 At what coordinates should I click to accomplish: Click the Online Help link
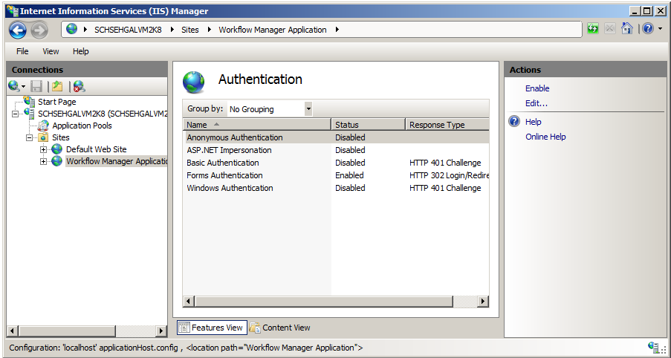(545, 137)
